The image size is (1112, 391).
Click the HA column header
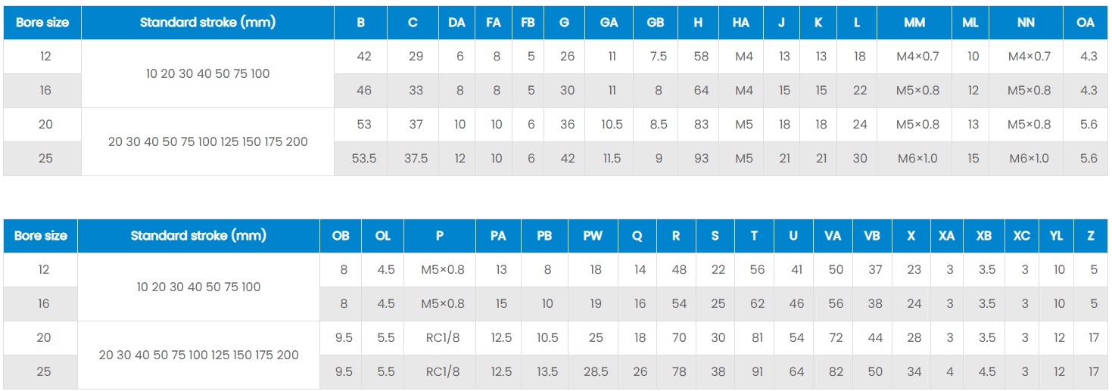741,23
